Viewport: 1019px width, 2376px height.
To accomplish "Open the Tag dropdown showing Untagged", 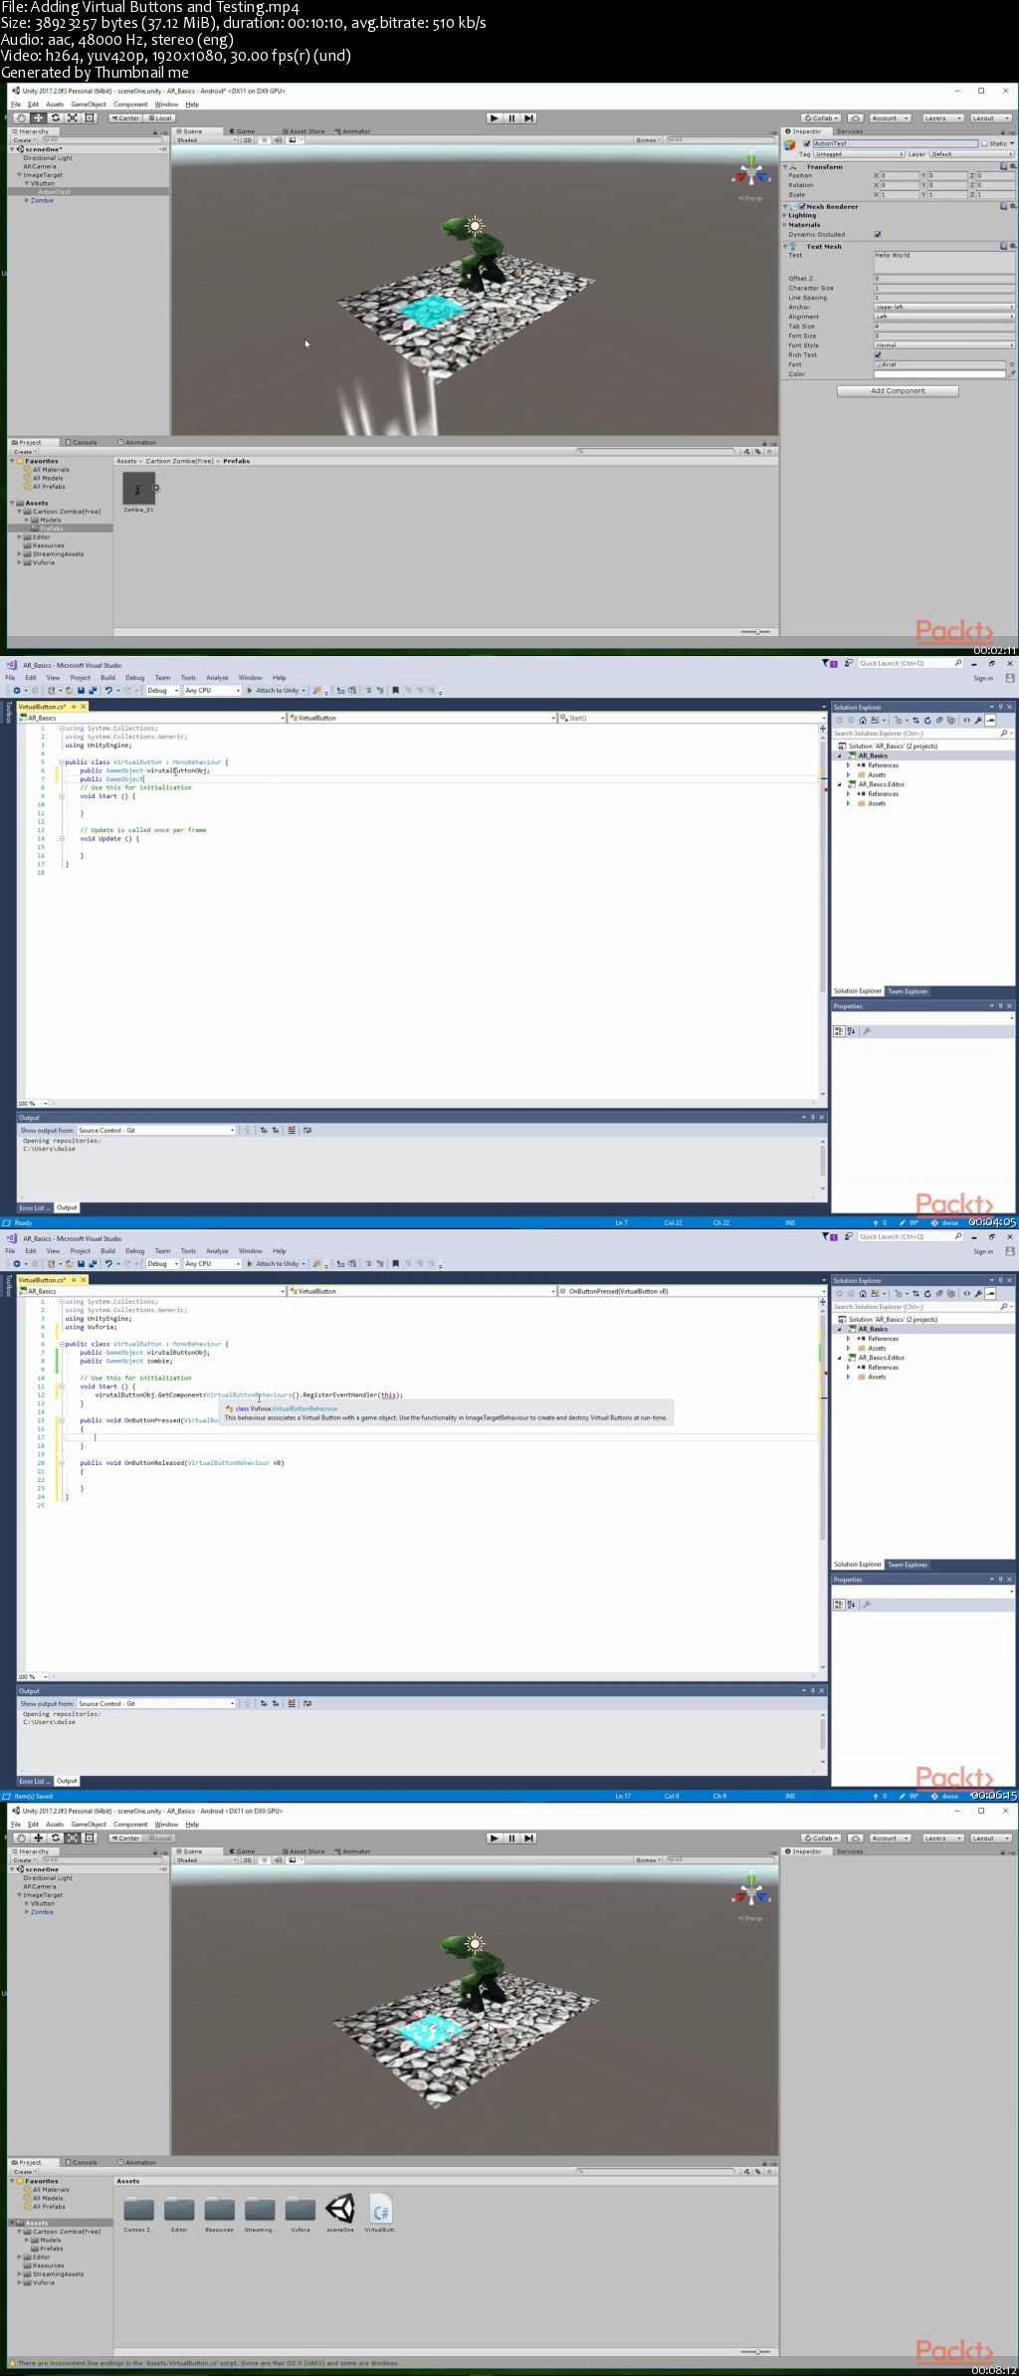I will click(x=860, y=154).
